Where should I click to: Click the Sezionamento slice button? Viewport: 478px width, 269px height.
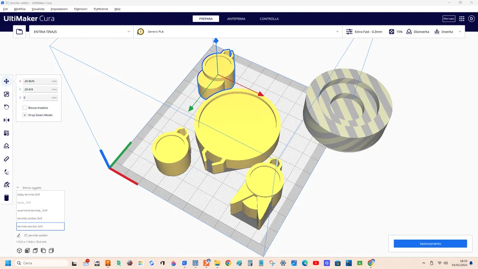pos(429,243)
